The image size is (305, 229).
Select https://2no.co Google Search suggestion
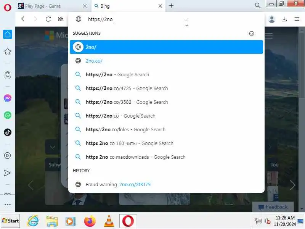tap(166, 116)
